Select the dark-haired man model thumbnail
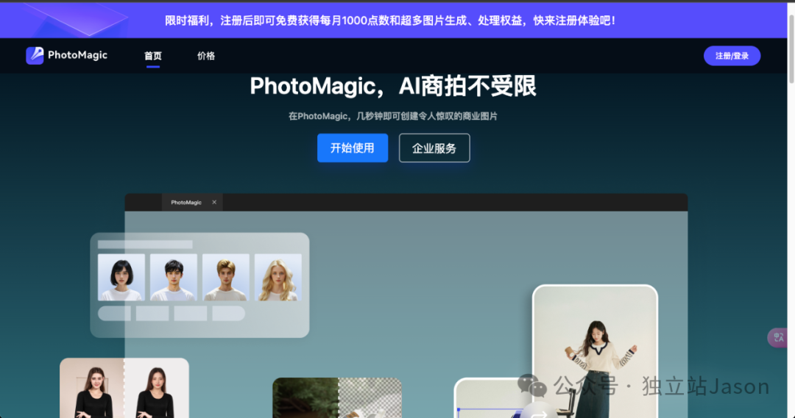 click(x=174, y=277)
